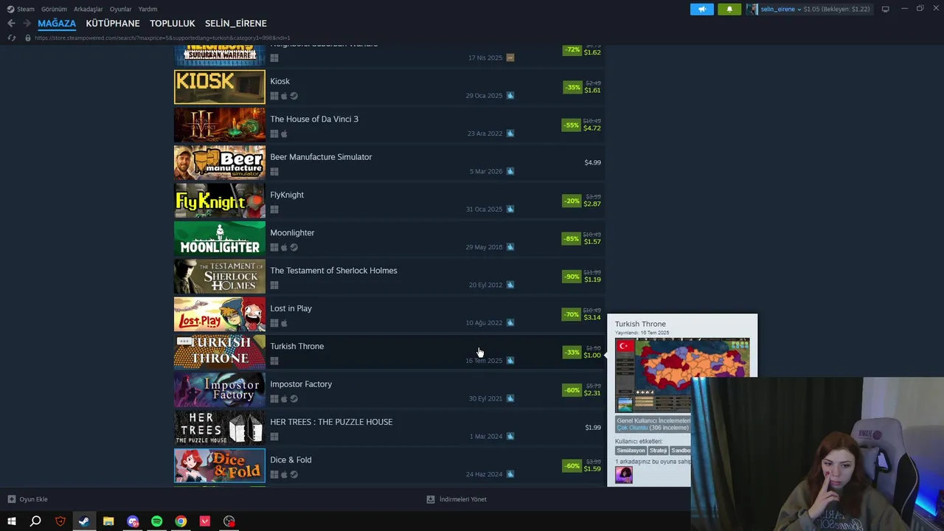Click the Kiosk macOS platform icon
Screen dimensions: 944x531
pyautogui.click(x=284, y=96)
